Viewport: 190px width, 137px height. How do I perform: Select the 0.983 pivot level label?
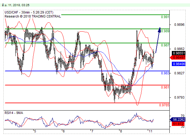165,73
